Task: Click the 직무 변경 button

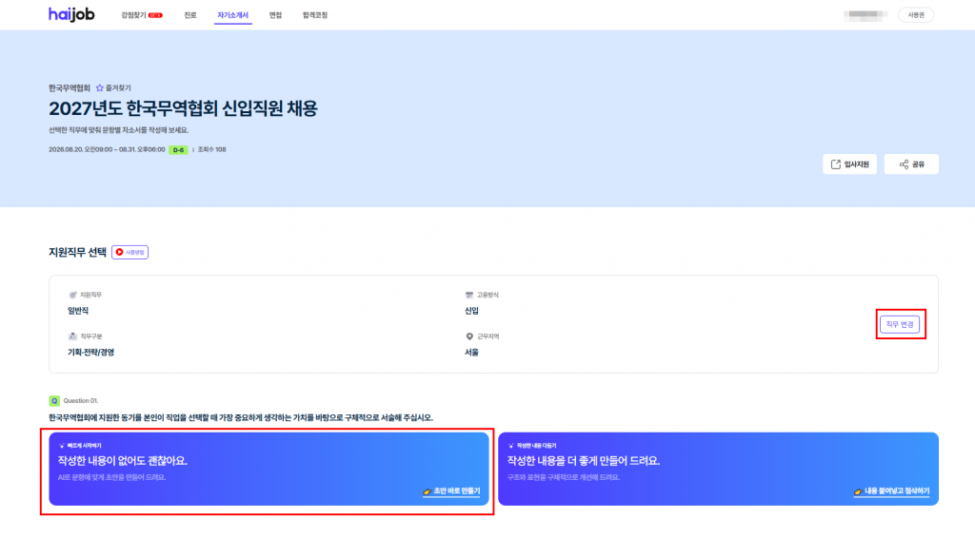Action: coord(900,324)
